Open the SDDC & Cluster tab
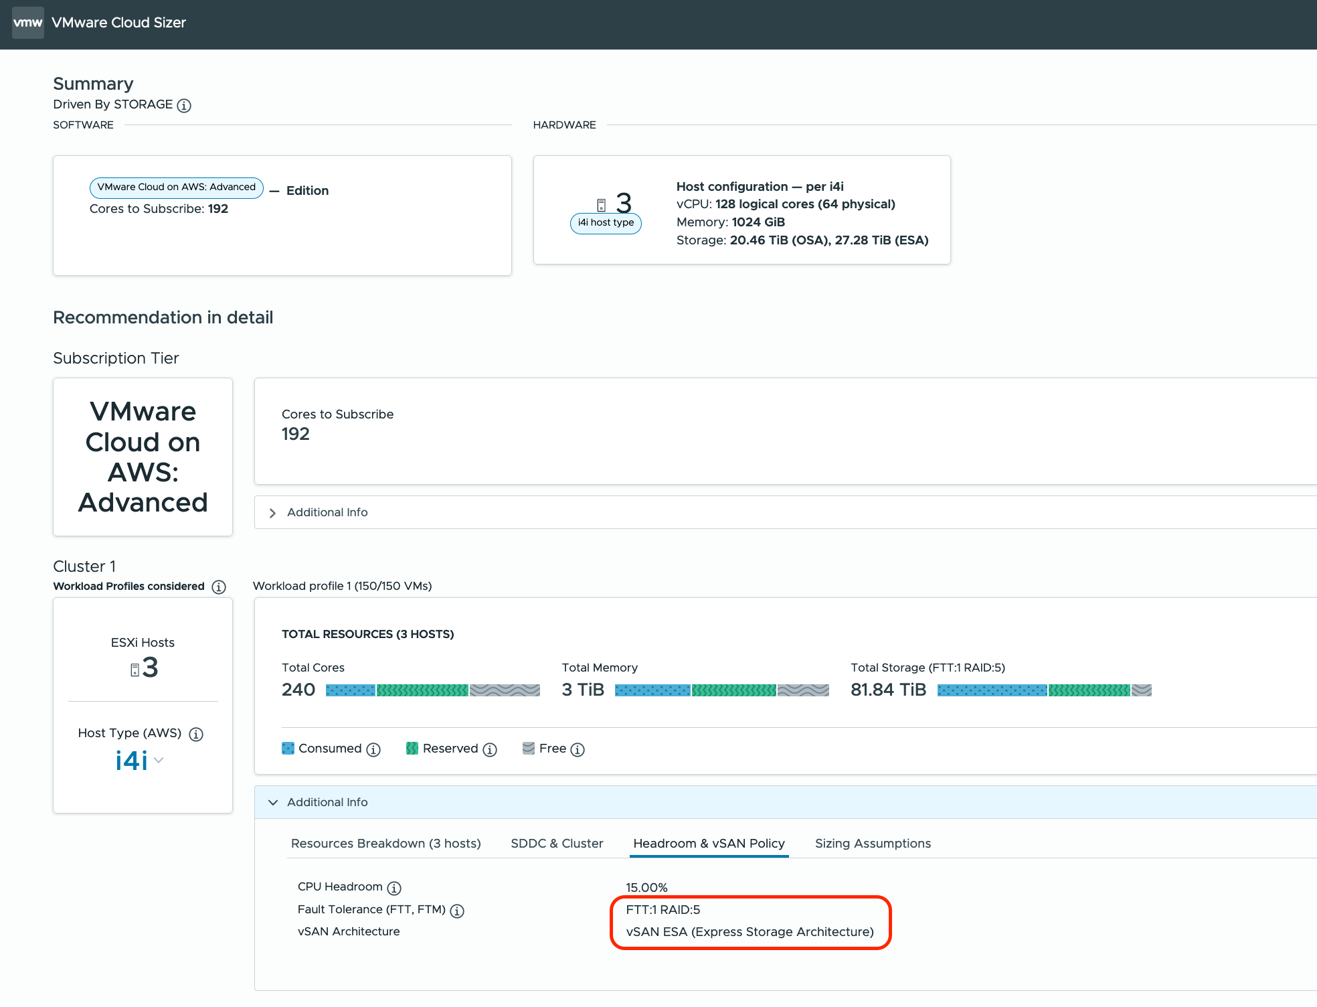Screen dimensions: 1317x1007 557,843
